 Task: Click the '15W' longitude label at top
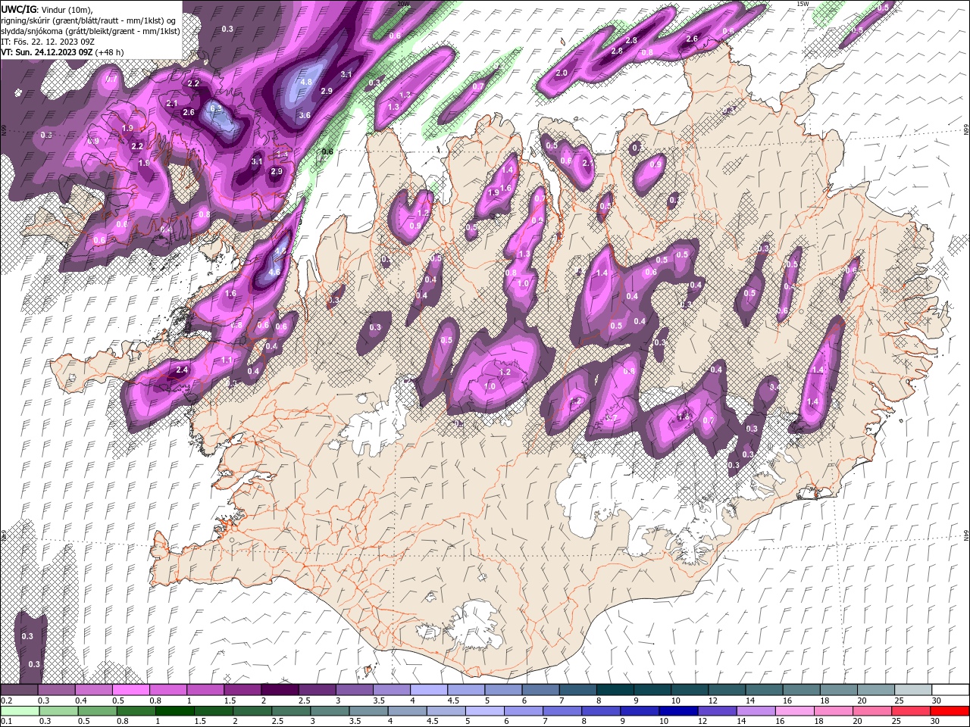[x=803, y=4]
